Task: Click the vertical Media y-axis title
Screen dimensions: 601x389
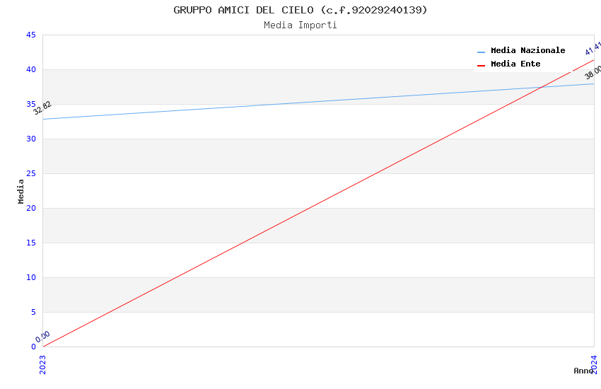Action: pyautogui.click(x=21, y=191)
